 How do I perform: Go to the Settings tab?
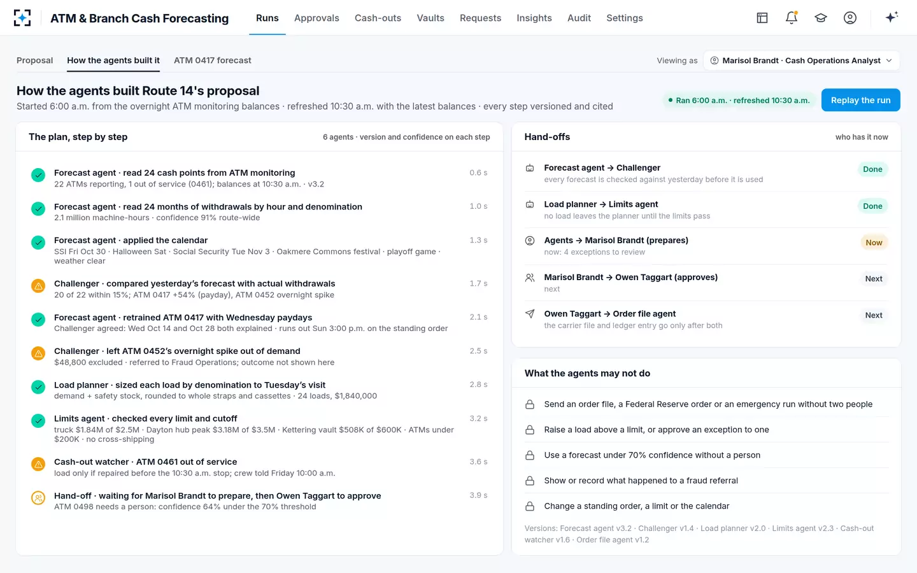[625, 18]
